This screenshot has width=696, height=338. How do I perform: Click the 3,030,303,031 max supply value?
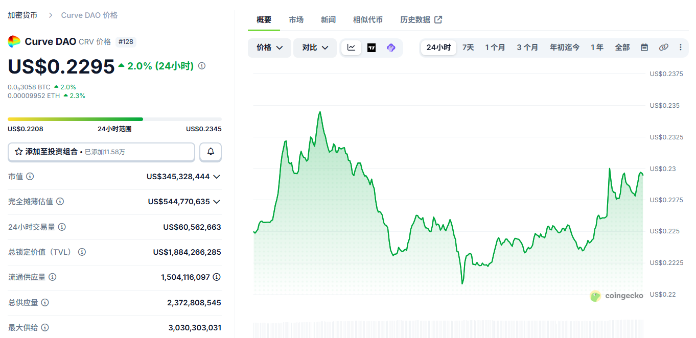(x=195, y=327)
